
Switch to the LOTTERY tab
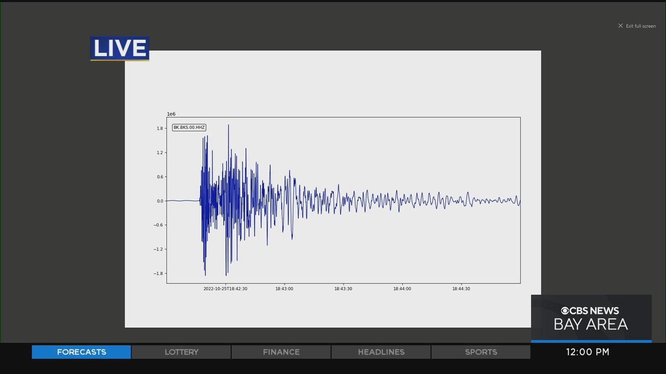click(181, 352)
